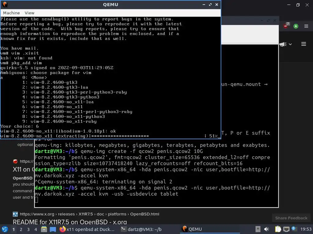This screenshot has width=313, height=234.
Task: Click the uBlock Origin extension icon
Action: click(286, 26)
